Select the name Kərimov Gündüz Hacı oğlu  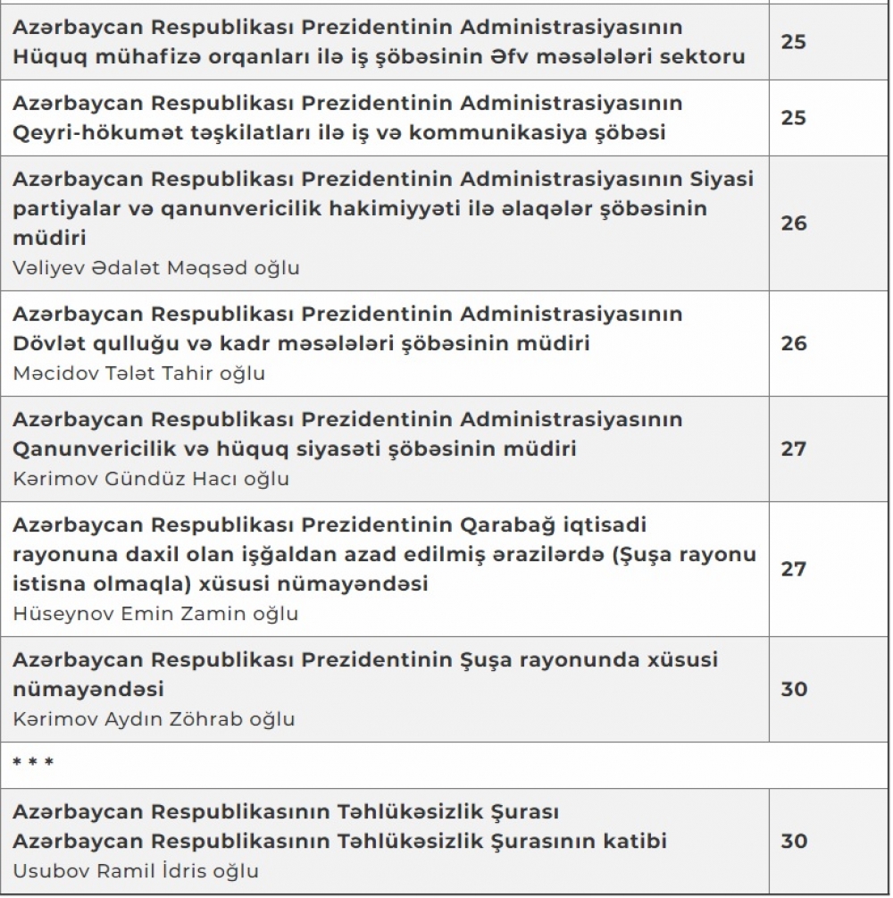click(151, 479)
